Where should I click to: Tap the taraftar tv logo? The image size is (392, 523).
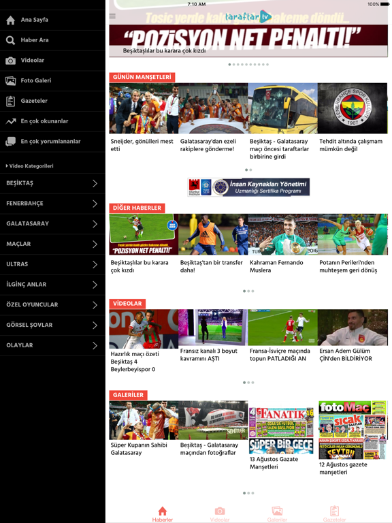coord(248,16)
